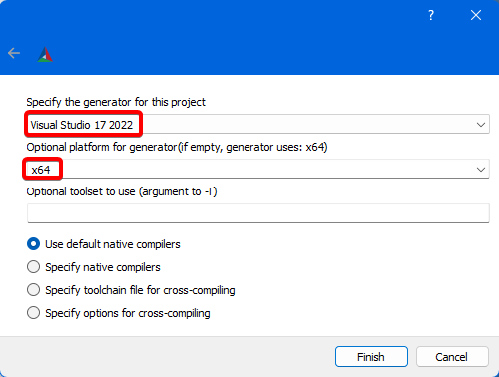Click the Cancel button
This screenshot has height=377, width=499.
452,357
